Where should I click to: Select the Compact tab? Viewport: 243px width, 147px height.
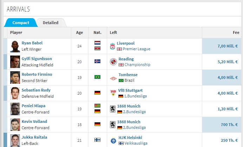21,23
